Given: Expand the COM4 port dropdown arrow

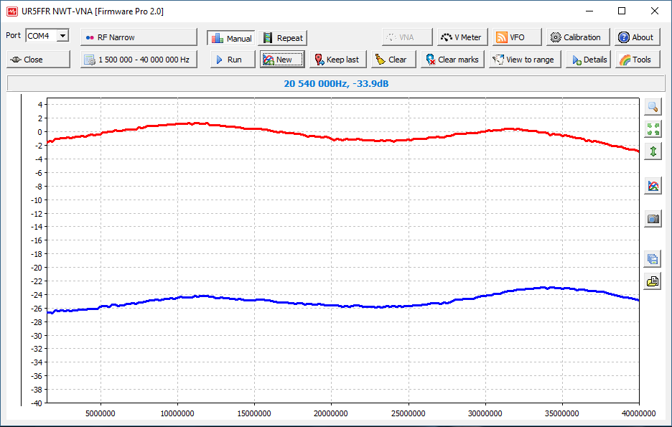Looking at the screenshot, I should (x=62, y=36).
